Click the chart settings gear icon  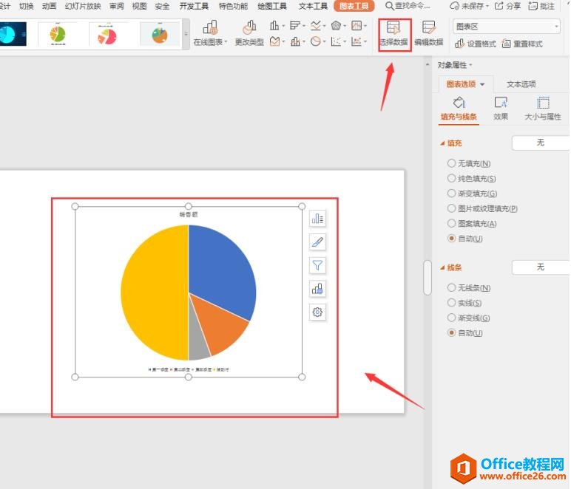(317, 312)
